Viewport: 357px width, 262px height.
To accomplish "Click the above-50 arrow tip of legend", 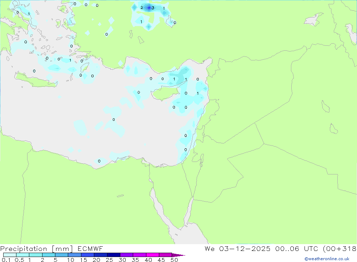I will click(x=178, y=255).
